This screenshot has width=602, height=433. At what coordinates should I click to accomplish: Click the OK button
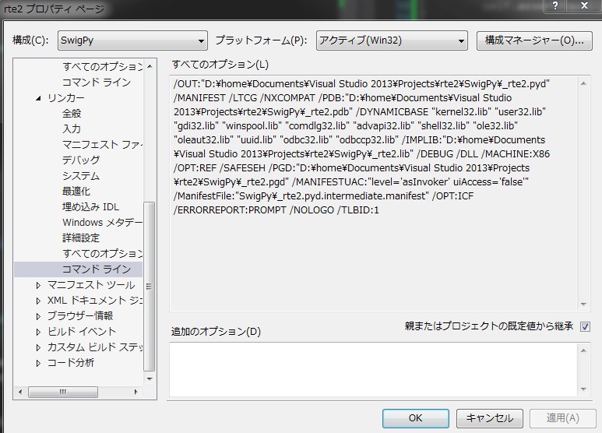415,418
